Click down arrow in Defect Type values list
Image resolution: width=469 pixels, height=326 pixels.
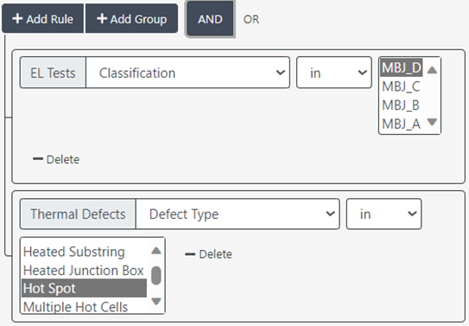pos(156,301)
